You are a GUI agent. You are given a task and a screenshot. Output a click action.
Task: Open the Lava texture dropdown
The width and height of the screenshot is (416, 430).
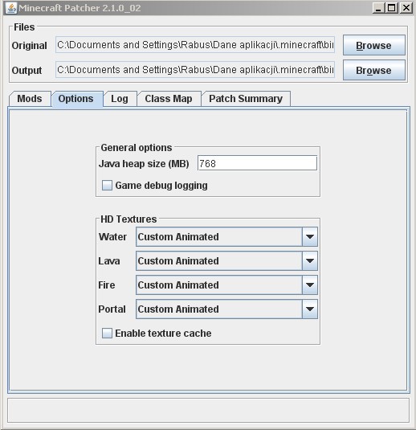pyautogui.click(x=227, y=260)
